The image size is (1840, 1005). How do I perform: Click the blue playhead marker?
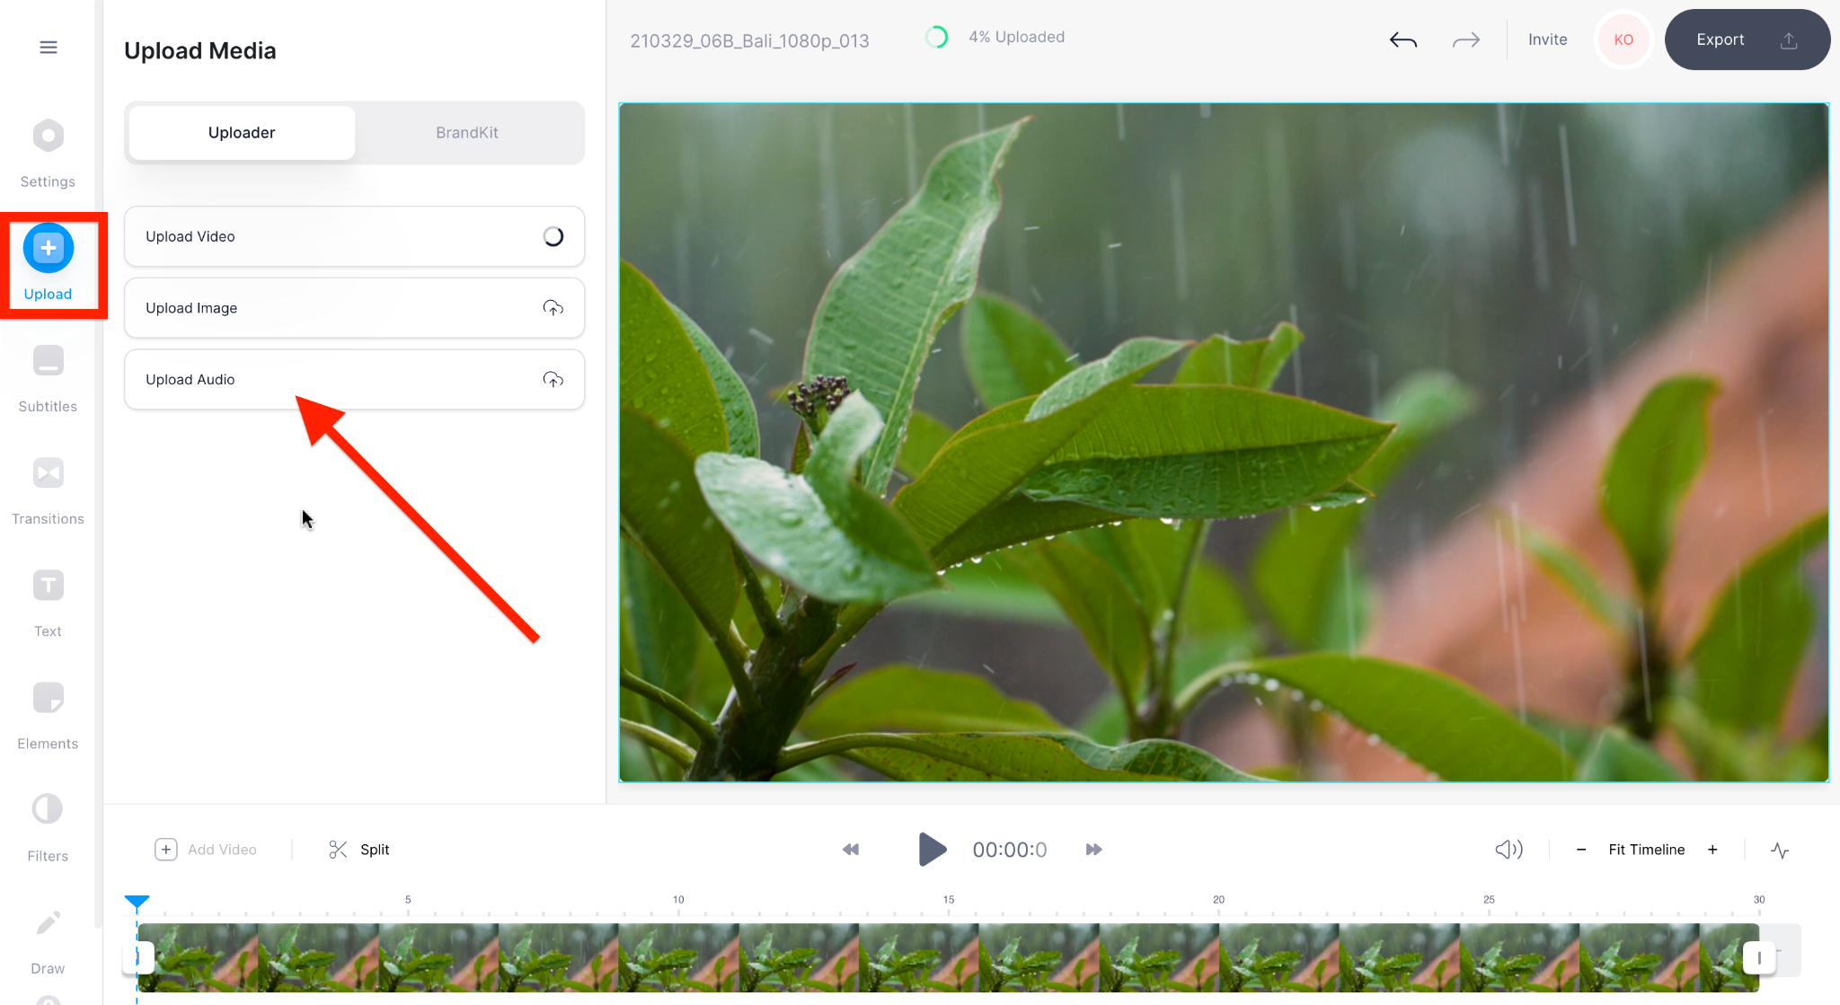[x=137, y=902]
